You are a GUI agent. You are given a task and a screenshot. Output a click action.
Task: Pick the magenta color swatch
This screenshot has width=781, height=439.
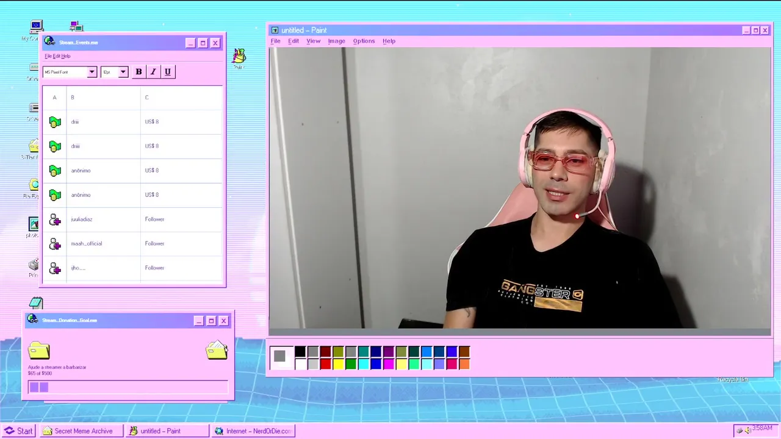click(389, 364)
